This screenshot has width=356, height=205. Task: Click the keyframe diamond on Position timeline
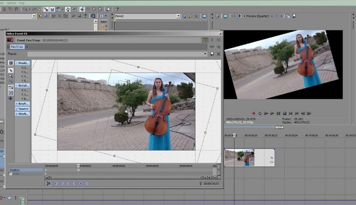point(79,170)
